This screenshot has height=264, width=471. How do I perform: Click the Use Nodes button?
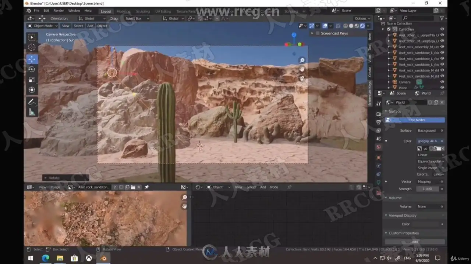point(415,120)
